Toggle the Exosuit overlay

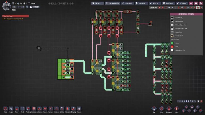195,8
